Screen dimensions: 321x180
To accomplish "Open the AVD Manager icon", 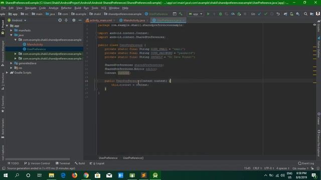I will tap(291, 14).
